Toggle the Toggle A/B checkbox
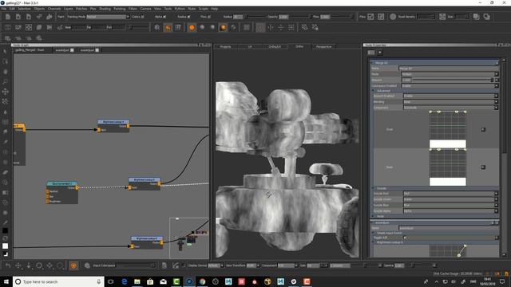This screenshot has height=287, width=511. click(405, 238)
